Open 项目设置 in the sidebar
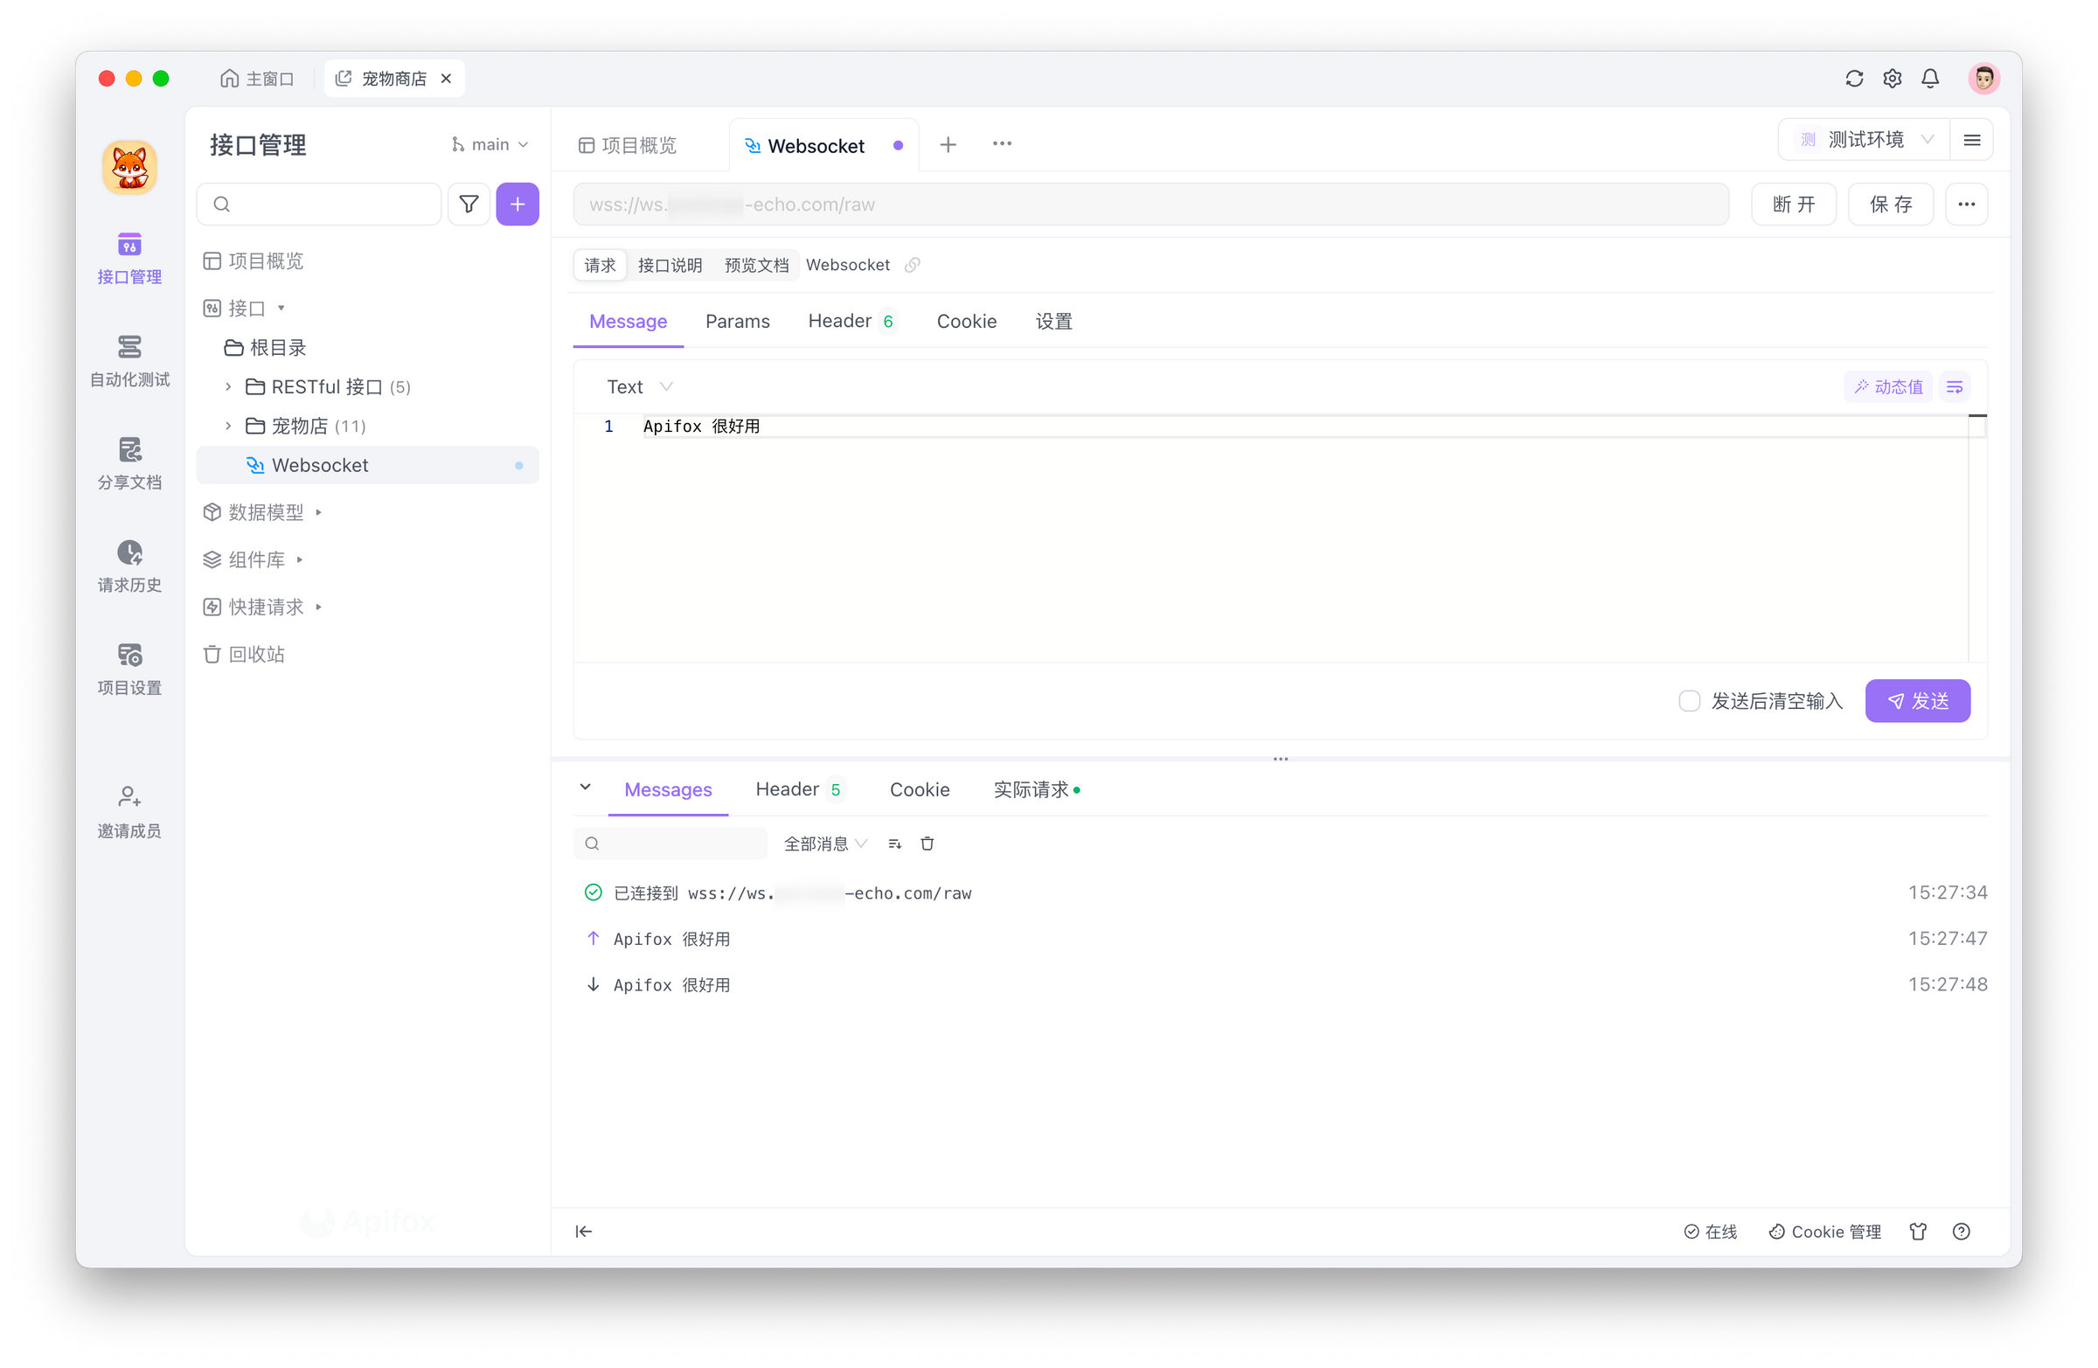Viewport: 2098px width, 1368px height. pos(129,670)
